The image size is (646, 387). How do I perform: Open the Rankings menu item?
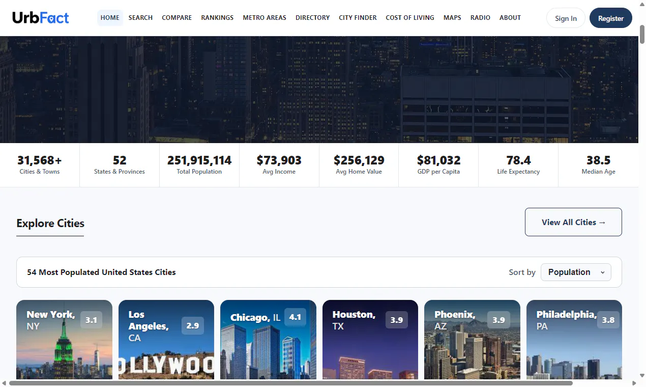coord(217,17)
